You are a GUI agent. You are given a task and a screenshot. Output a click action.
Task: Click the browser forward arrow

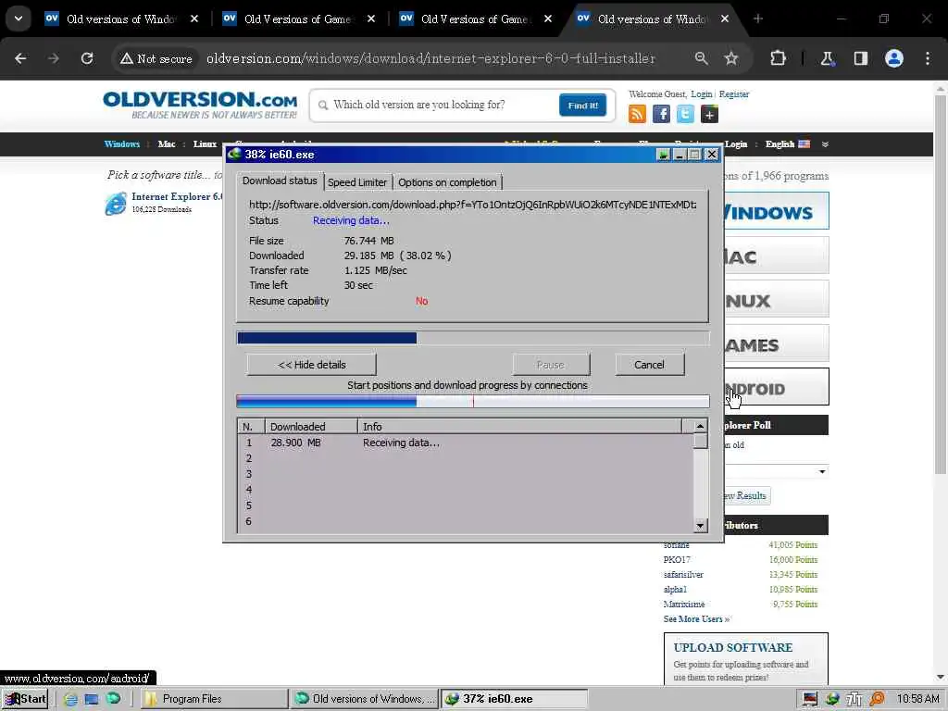[x=54, y=58]
